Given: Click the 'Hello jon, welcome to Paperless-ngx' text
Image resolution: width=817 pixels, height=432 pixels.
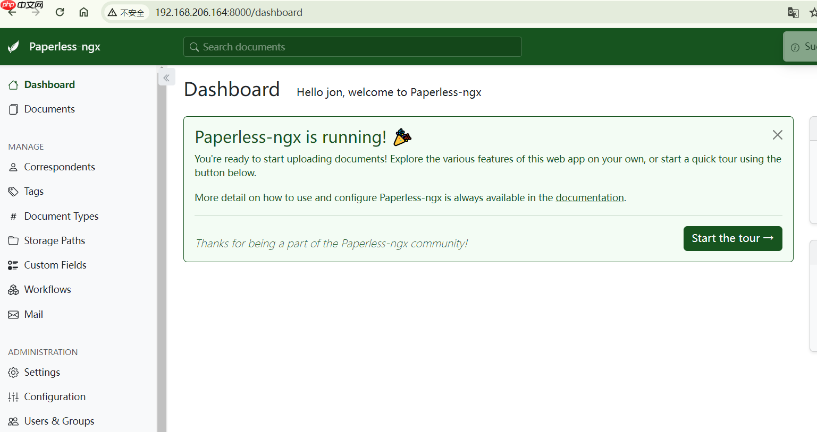Looking at the screenshot, I should coord(389,92).
